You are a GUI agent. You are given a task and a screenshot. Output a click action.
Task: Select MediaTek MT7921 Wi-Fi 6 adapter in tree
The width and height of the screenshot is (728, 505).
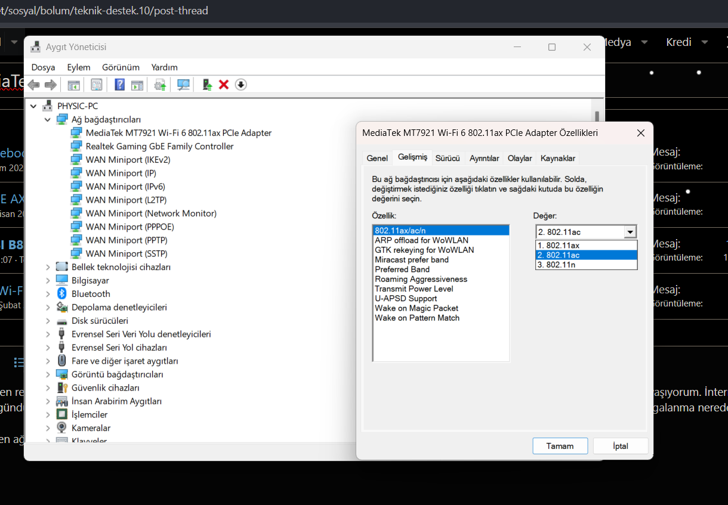coord(178,133)
